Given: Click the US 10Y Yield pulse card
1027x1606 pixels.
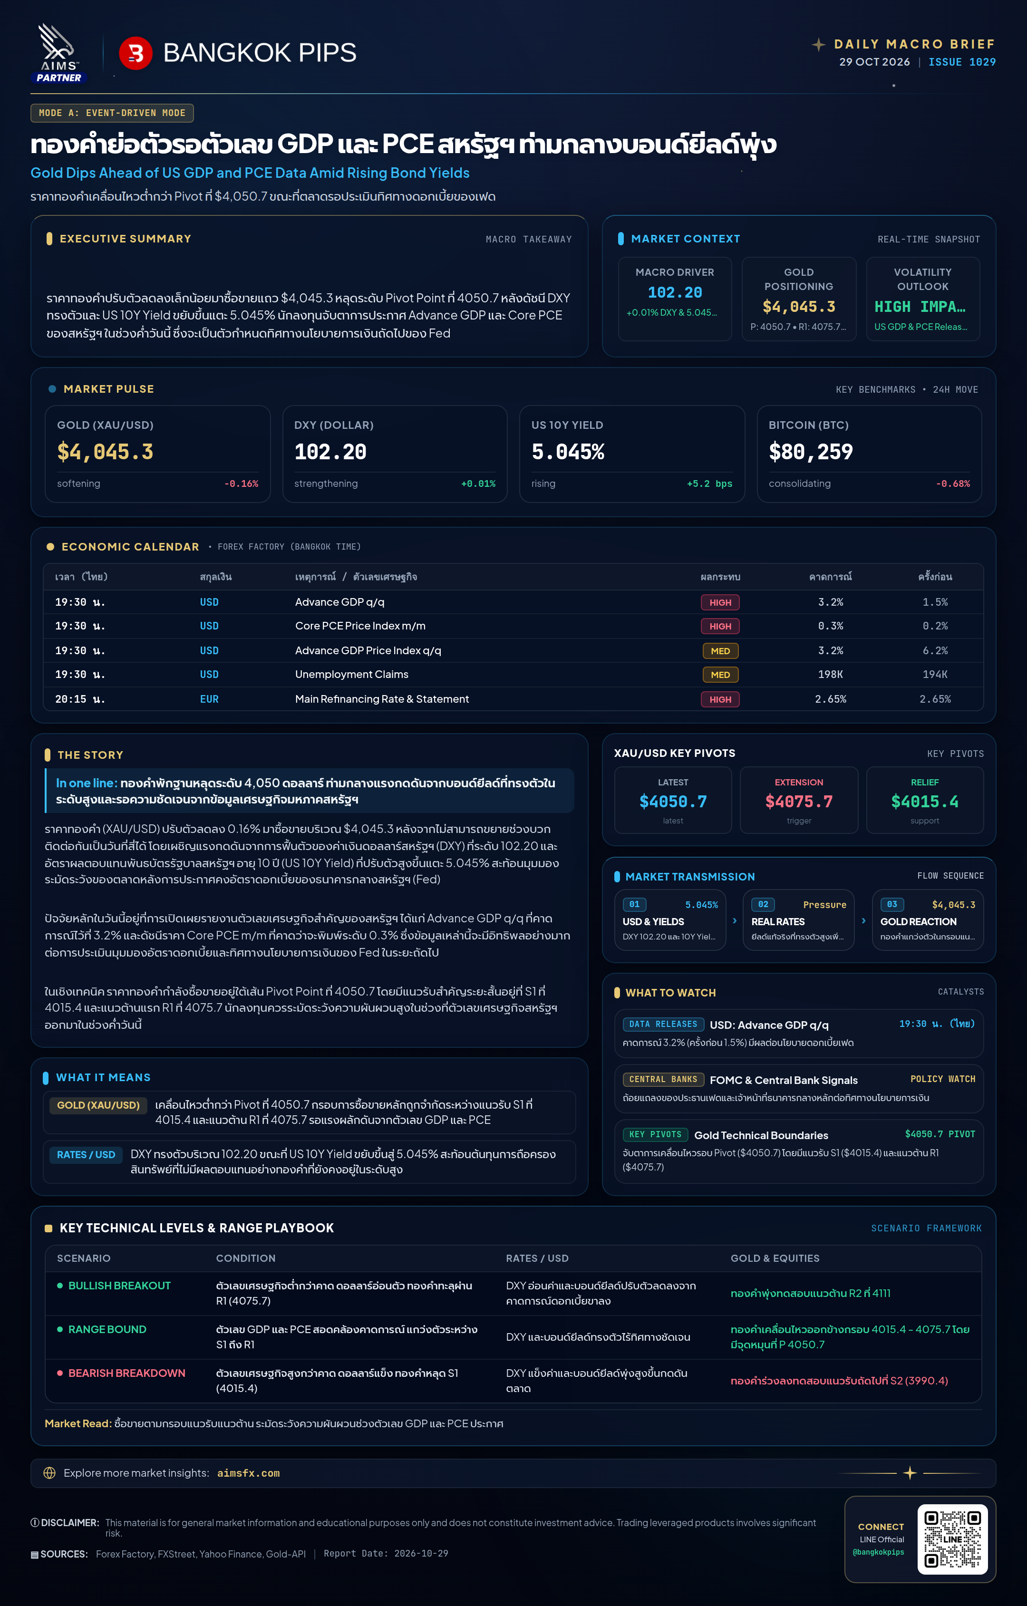Looking at the screenshot, I should tap(631, 454).
